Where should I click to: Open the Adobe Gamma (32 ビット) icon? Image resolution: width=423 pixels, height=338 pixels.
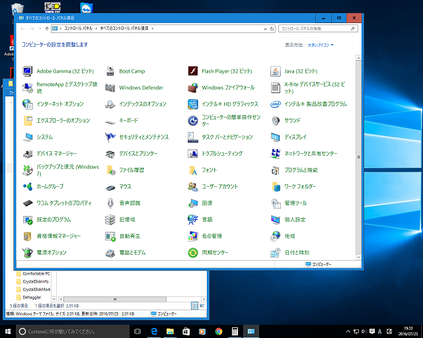(28, 71)
